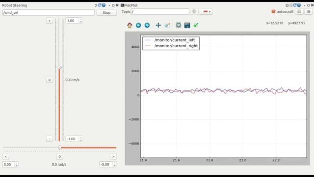Screen dimensions: 314x177
Task: Select the Pan axes cross tool
Action: pyautogui.click(x=158, y=25)
